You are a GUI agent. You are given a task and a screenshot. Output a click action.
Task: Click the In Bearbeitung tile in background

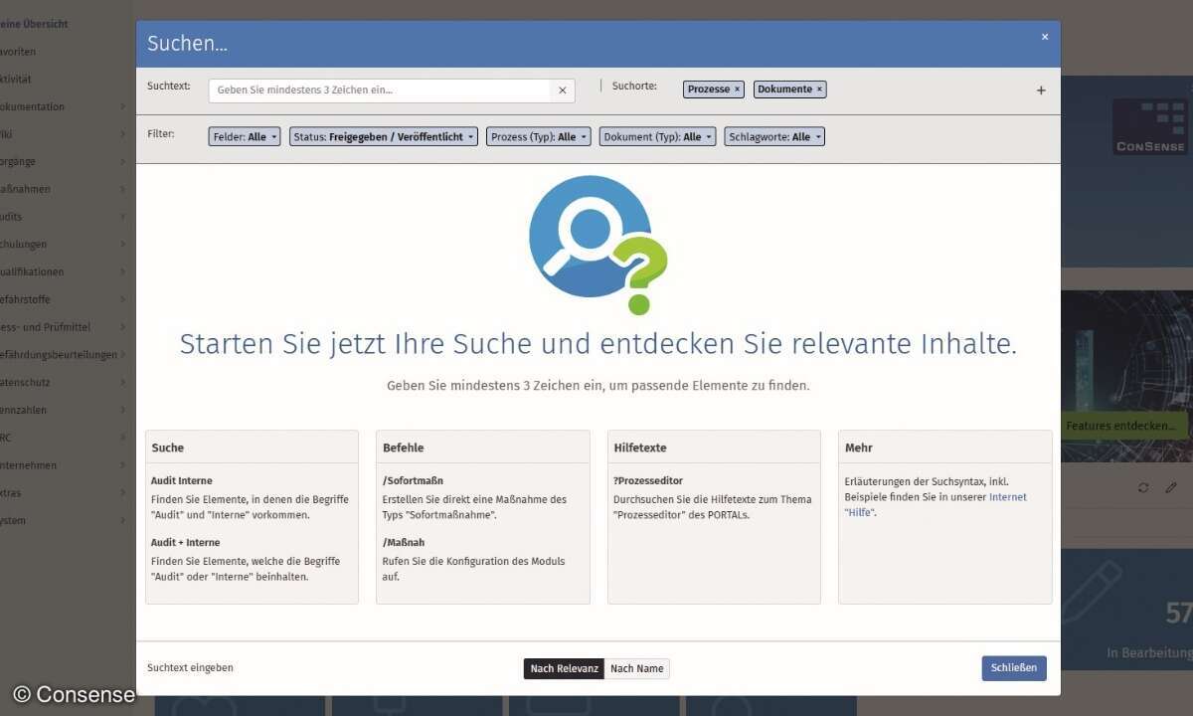pos(1126,612)
